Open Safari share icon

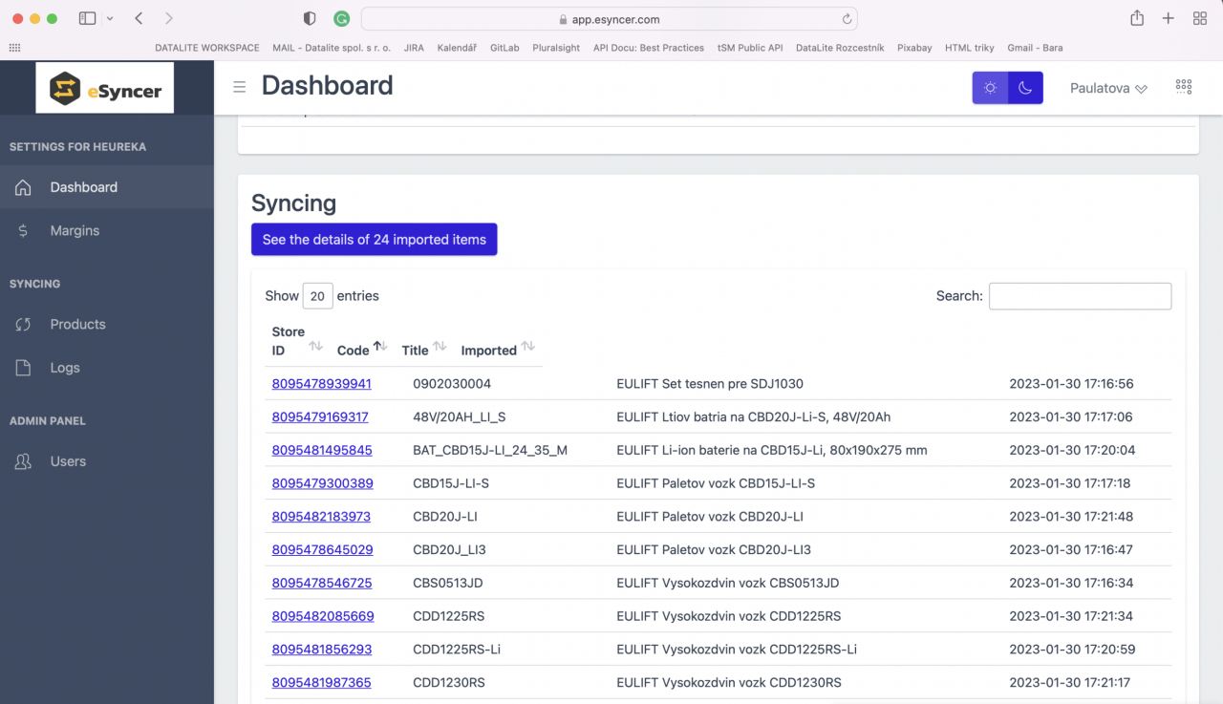coord(1137,18)
